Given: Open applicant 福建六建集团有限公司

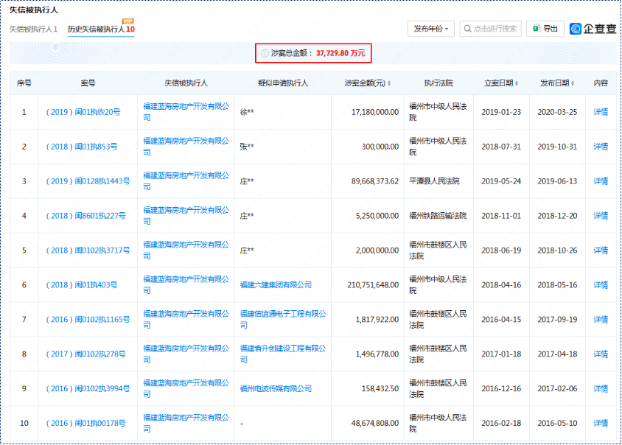Looking at the screenshot, I should 276,285.
